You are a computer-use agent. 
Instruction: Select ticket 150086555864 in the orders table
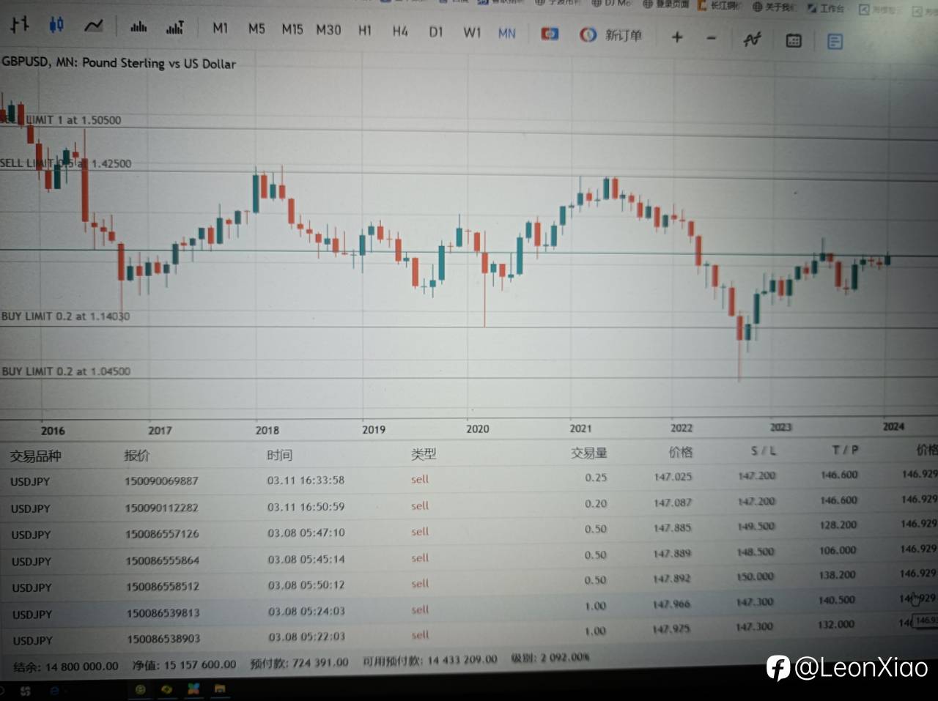(162, 560)
